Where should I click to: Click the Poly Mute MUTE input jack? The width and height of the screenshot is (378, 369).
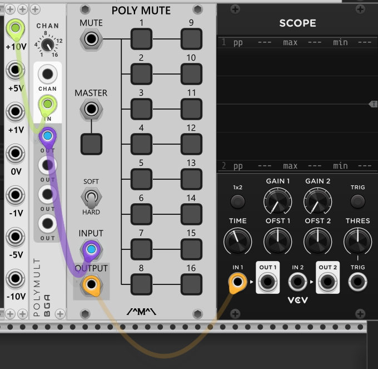[91, 39]
